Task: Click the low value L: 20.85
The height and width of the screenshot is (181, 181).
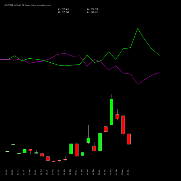Action: [92, 12]
